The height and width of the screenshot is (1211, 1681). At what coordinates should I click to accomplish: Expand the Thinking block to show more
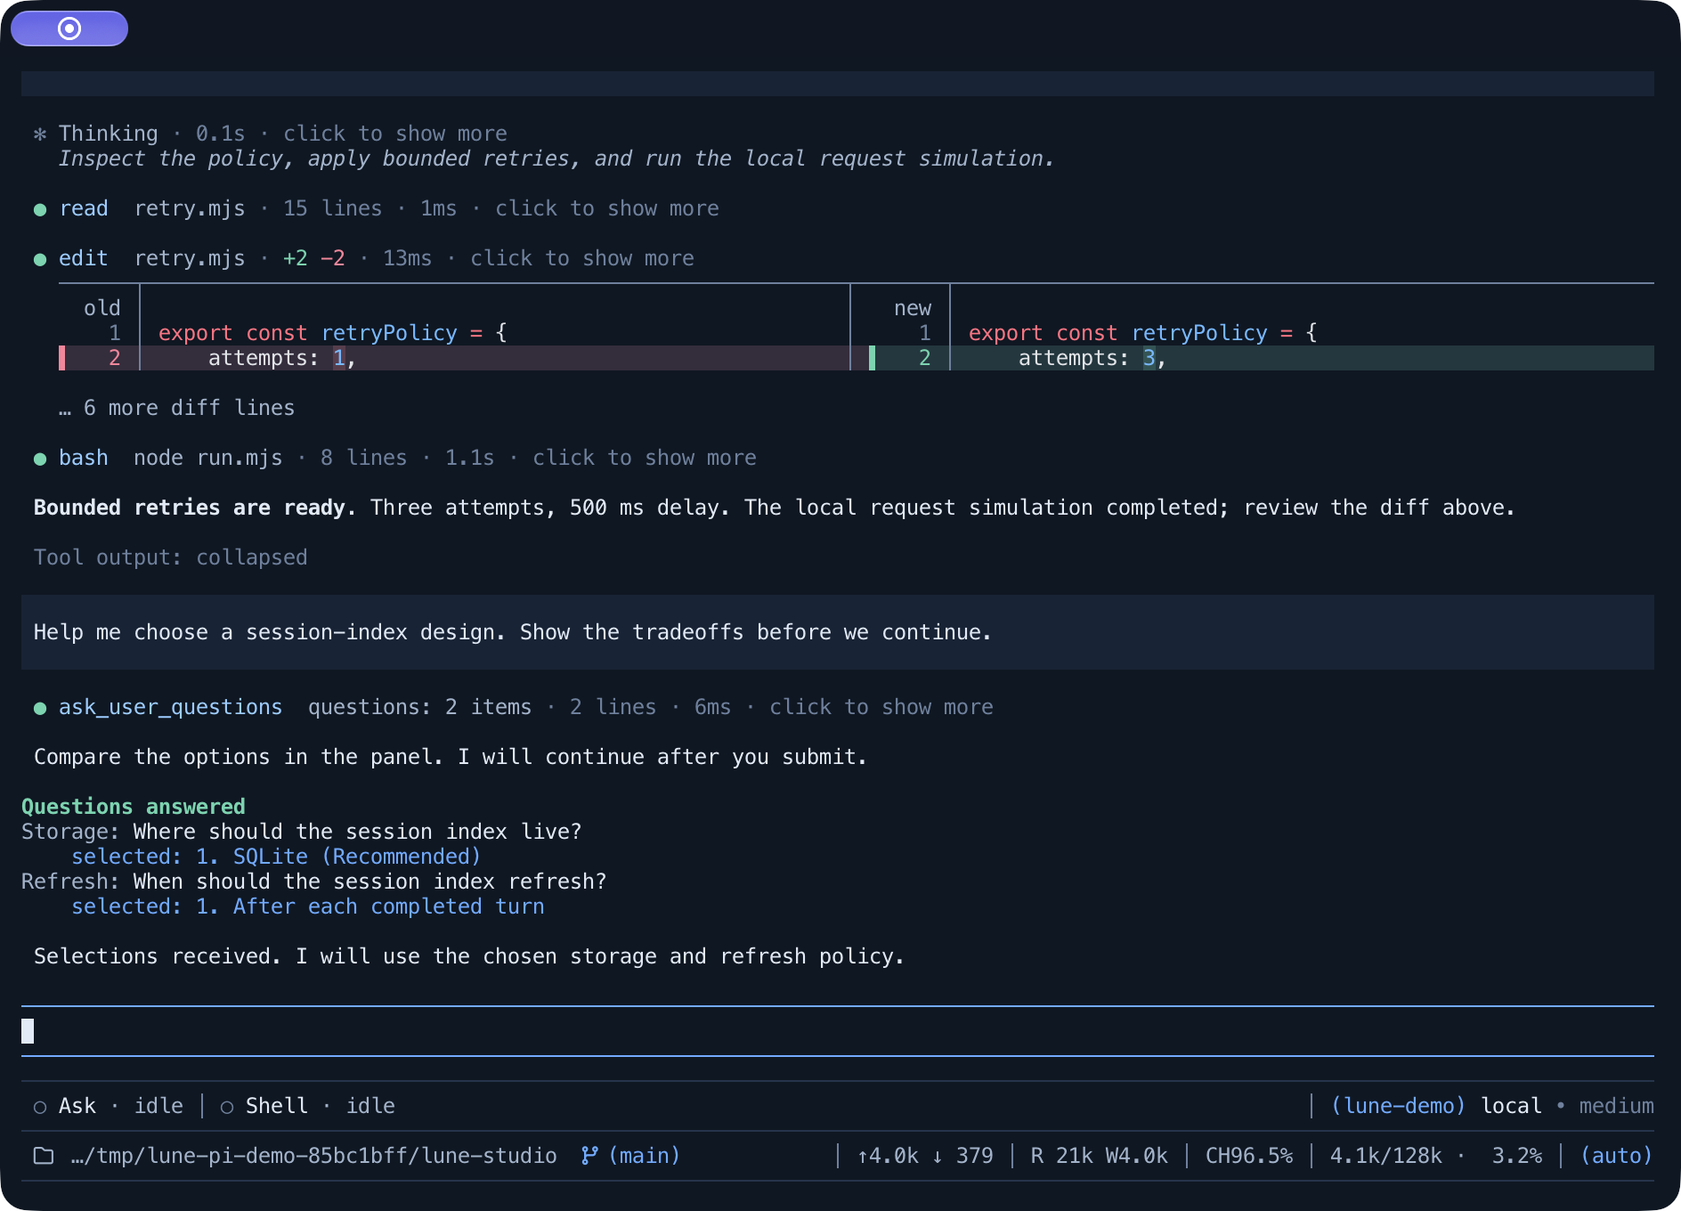394,134
